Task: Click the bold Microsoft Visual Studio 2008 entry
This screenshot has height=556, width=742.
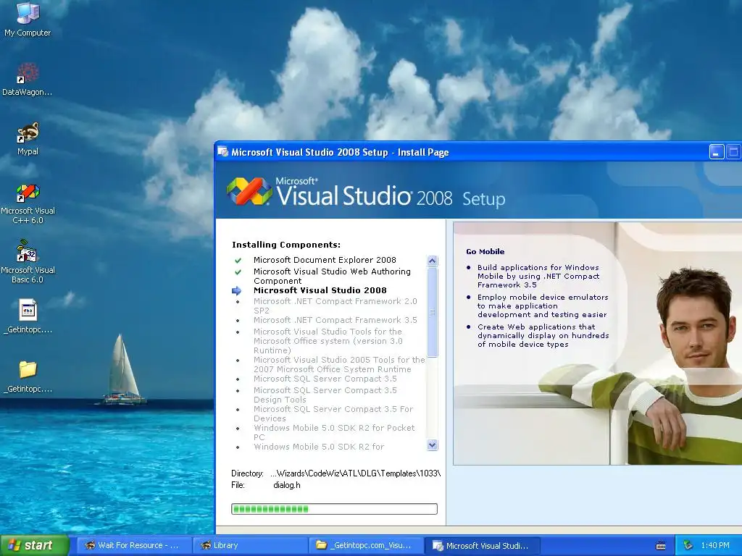Action: tap(320, 290)
